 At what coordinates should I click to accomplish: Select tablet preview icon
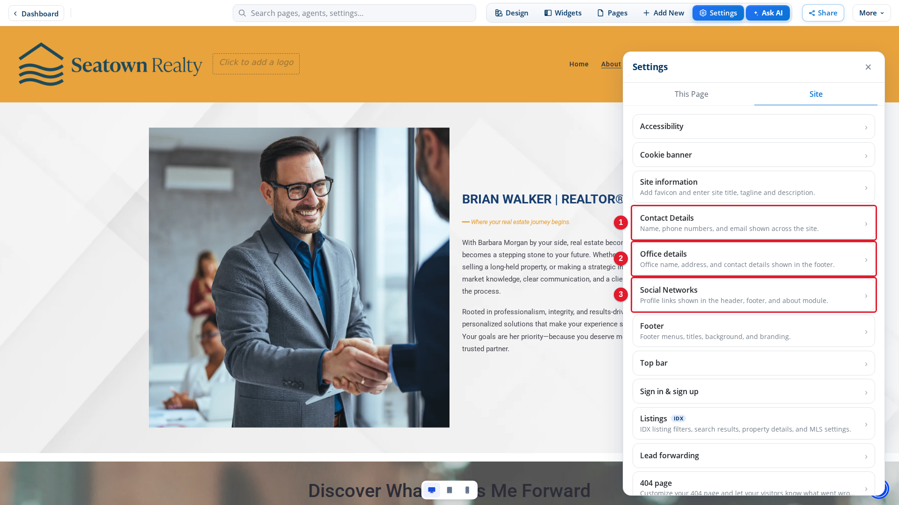pyautogui.click(x=449, y=490)
